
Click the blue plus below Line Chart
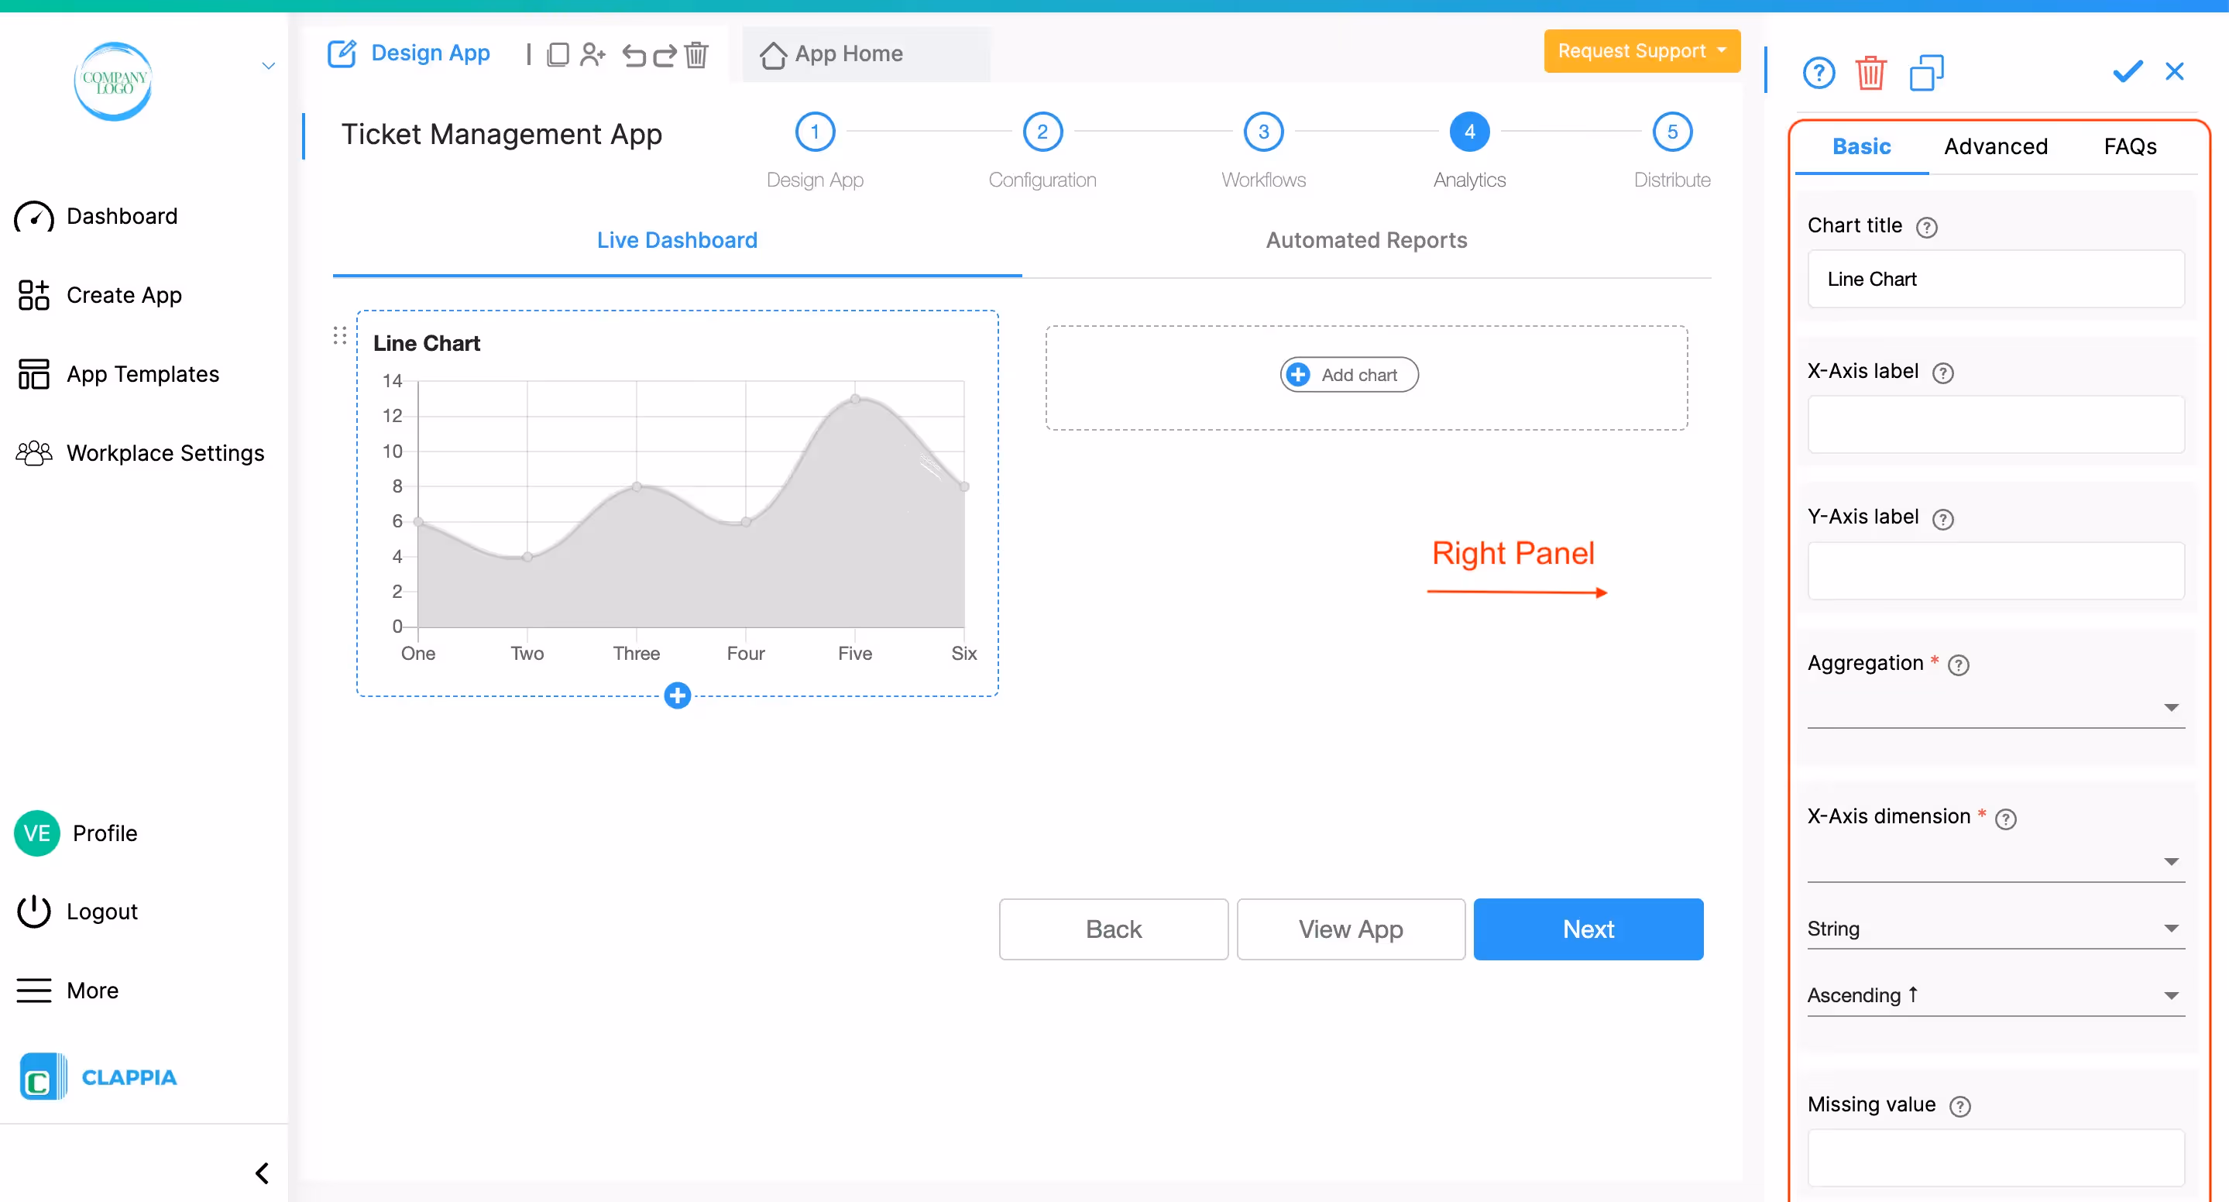tap(678, 695)
